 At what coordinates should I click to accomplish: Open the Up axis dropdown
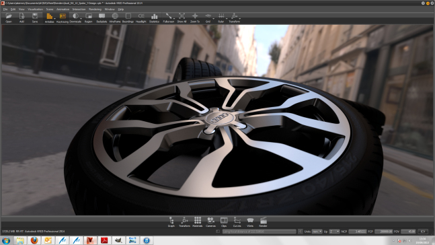[334, 232]
